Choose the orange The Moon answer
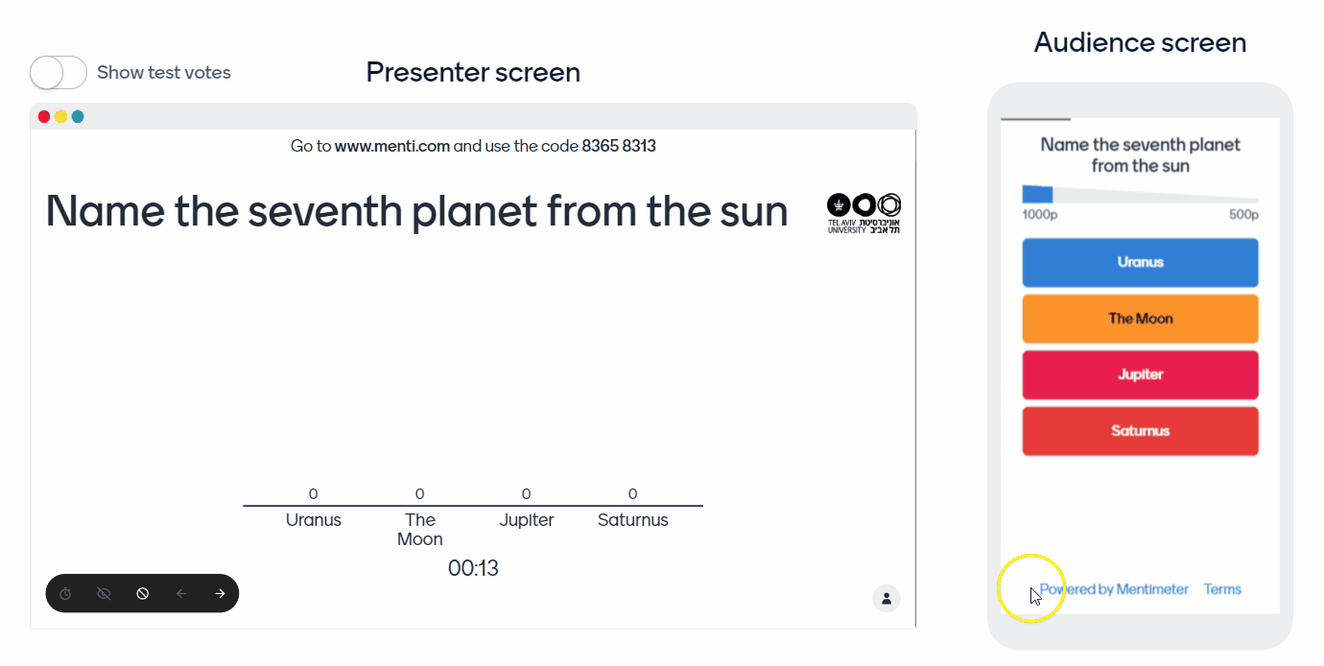The height and width of the screenshot is (666, 1324). pyautogui.click(x=1140, y=319)
